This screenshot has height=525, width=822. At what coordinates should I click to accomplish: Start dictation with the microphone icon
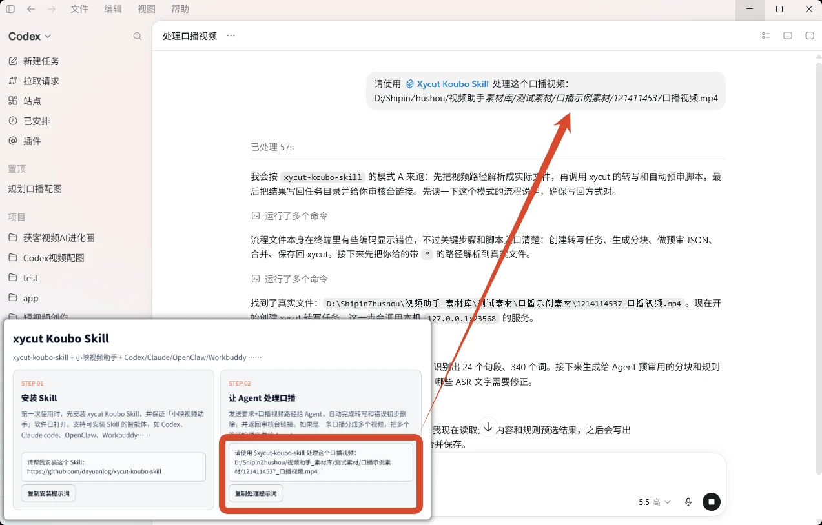[688, 502]
